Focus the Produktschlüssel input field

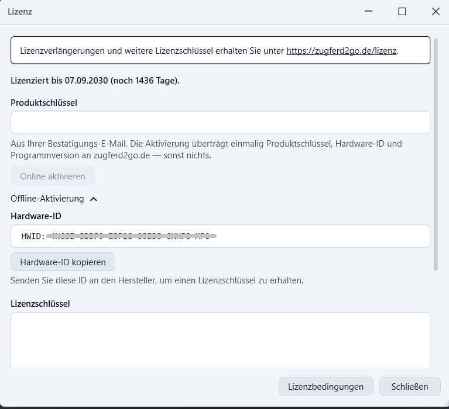coord(221,122)
